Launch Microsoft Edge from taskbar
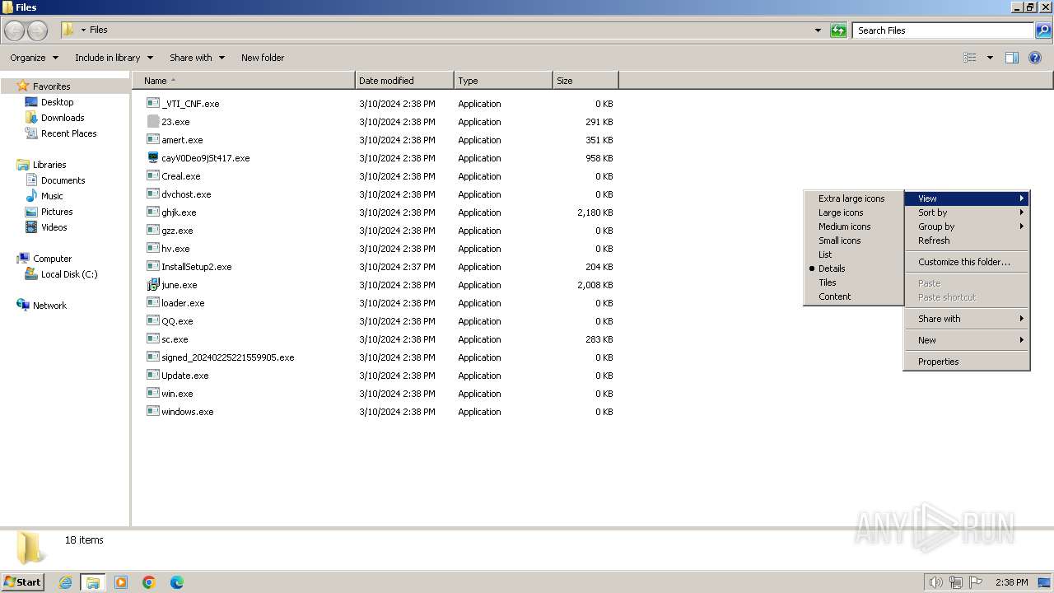The image size is (1054, 593). [177, 582]
